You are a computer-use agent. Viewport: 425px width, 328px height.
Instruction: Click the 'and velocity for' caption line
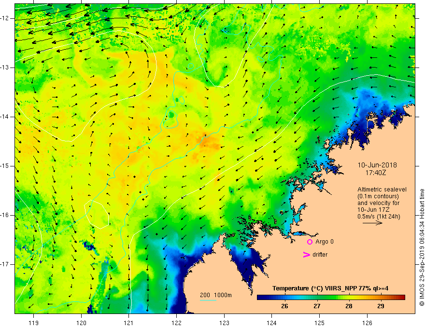tap(378, 203)
